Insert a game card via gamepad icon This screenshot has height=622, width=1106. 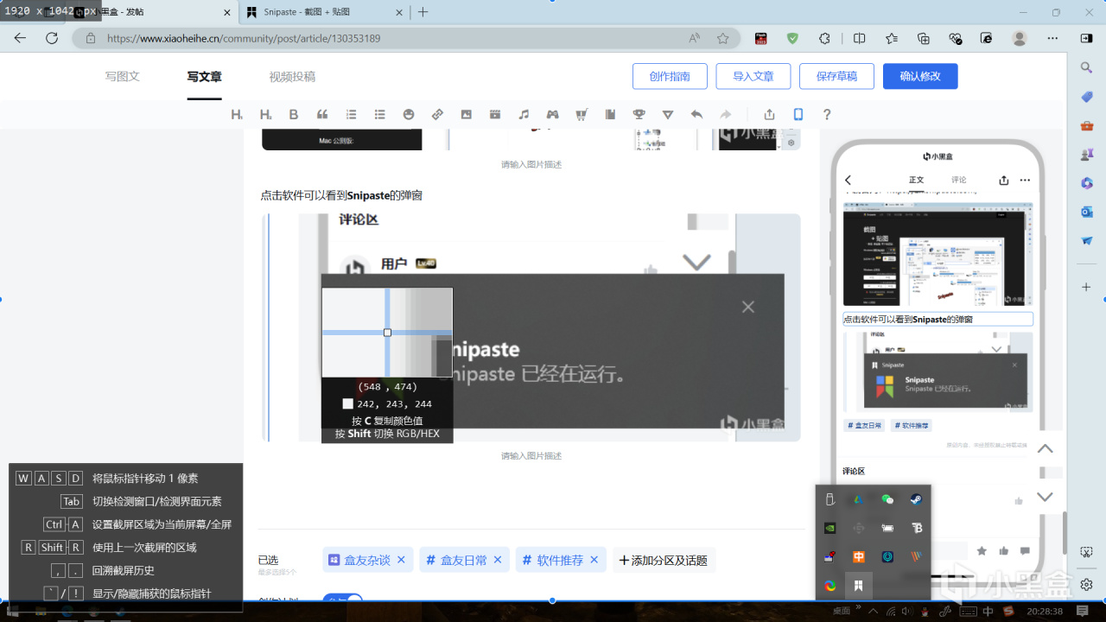pos(552,114)
